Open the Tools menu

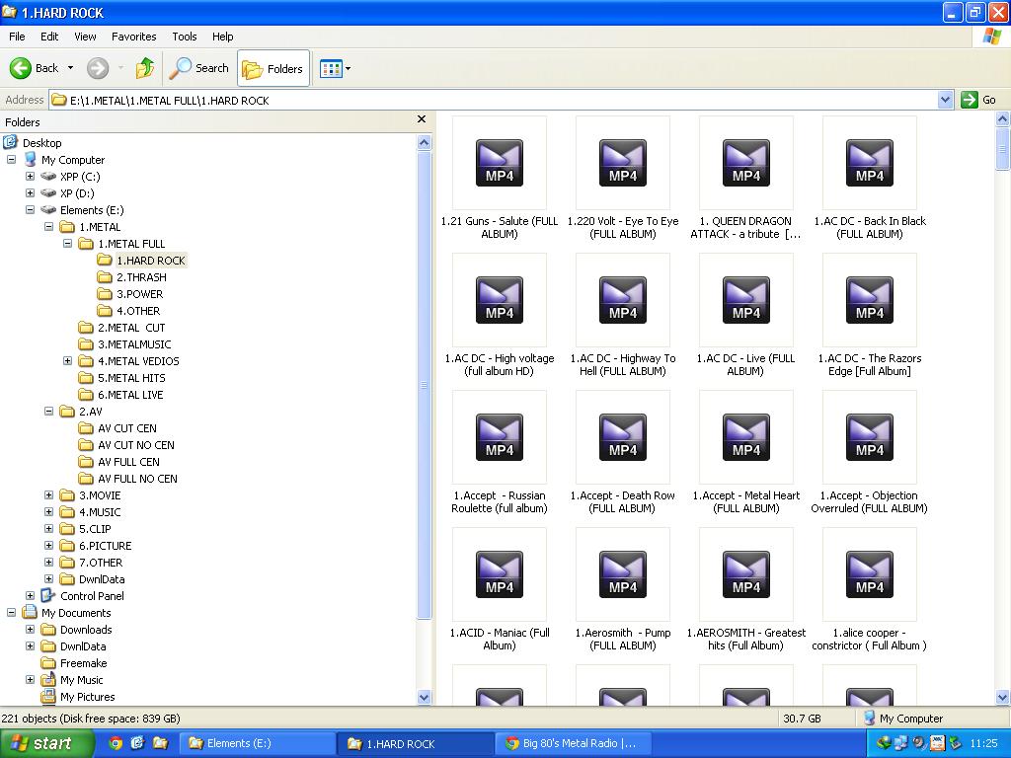185,37
